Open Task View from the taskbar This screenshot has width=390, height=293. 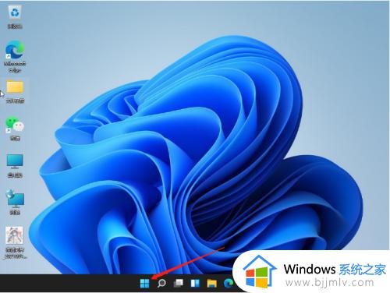(x=179, y=283)
